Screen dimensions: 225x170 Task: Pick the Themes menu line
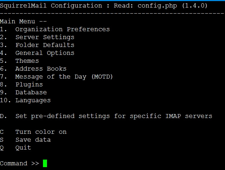pyautogui.click(x=27, y=61)
